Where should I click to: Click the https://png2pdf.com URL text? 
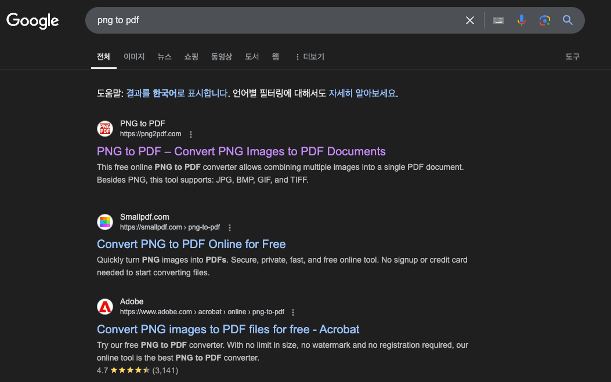point(150,134)
